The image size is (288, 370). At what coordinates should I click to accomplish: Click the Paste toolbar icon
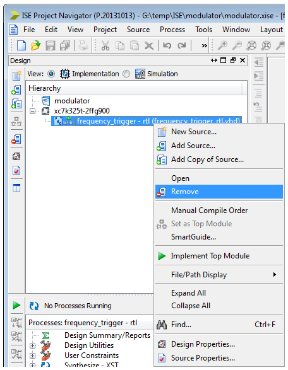135,45
